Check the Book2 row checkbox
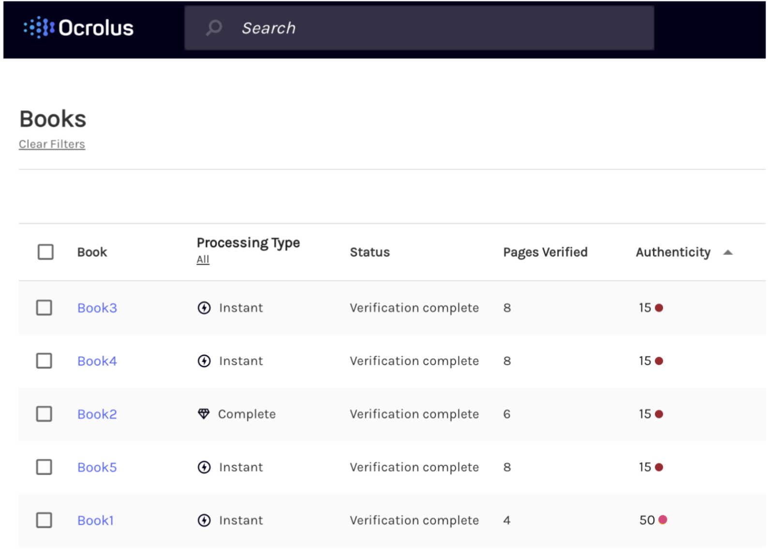This screenshot has width=768, height=554. coord(44,414)
